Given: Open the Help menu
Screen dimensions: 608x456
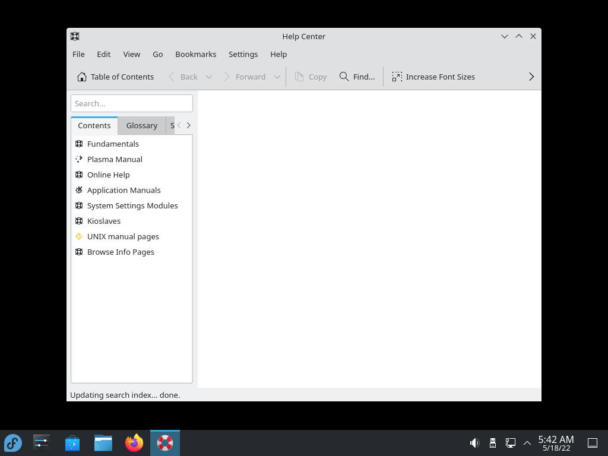Looking at the screenshot, I should 278,54.
